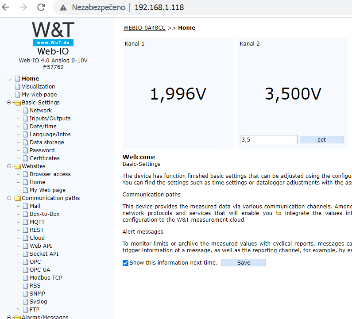Image resolution: width=352 pixels, height=319 pixels.
Task: Collapse the Communication paths tree node
Action: (9, 198)
